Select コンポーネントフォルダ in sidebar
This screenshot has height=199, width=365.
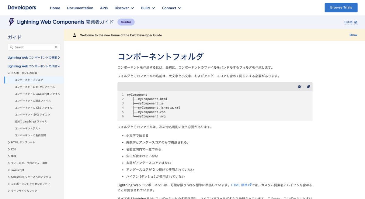click(29, 80)
